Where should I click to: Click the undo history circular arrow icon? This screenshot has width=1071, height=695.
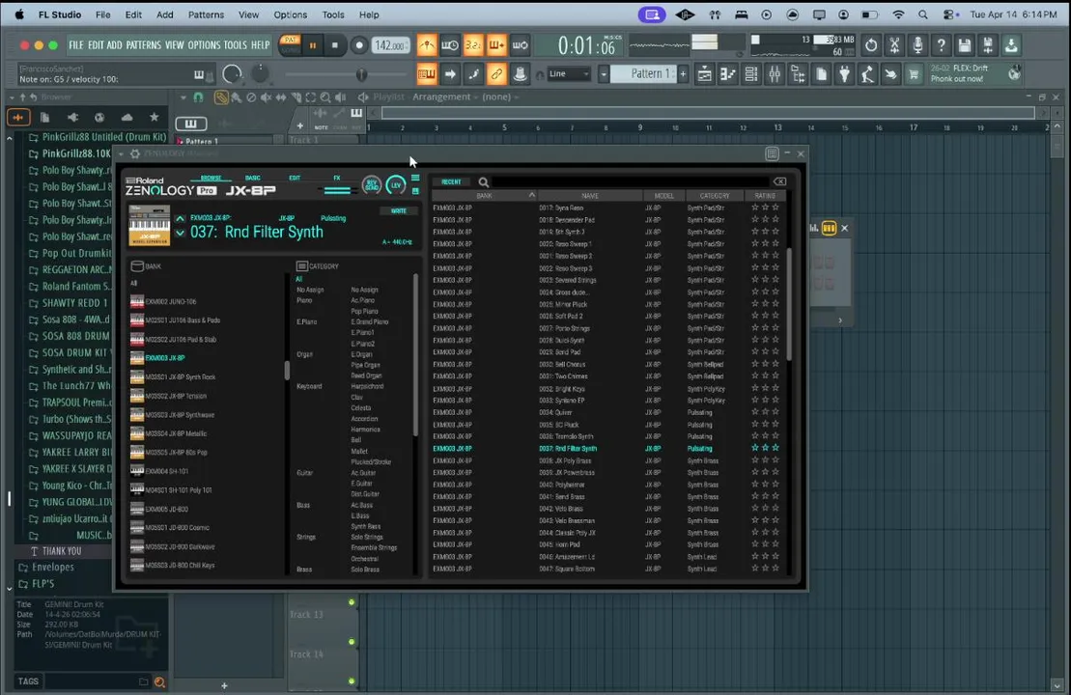coord(871,45)
